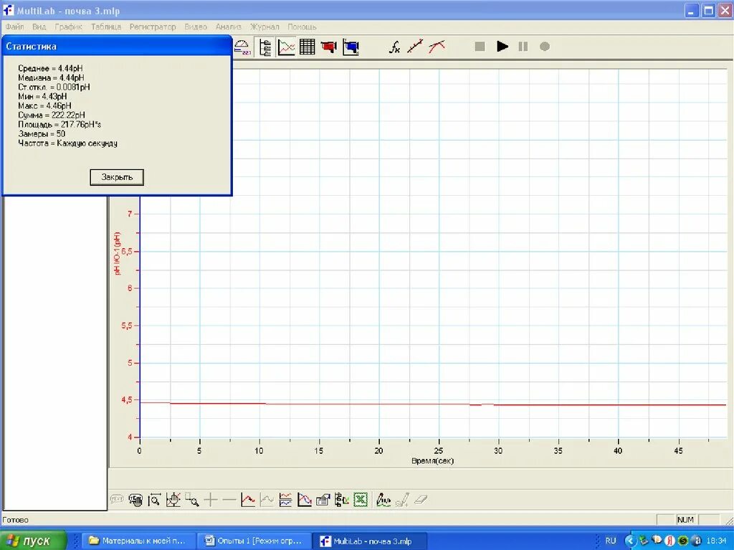
Task: Select the zoom-to-rectangle magnifier tool
Action: tap(192, 500)
